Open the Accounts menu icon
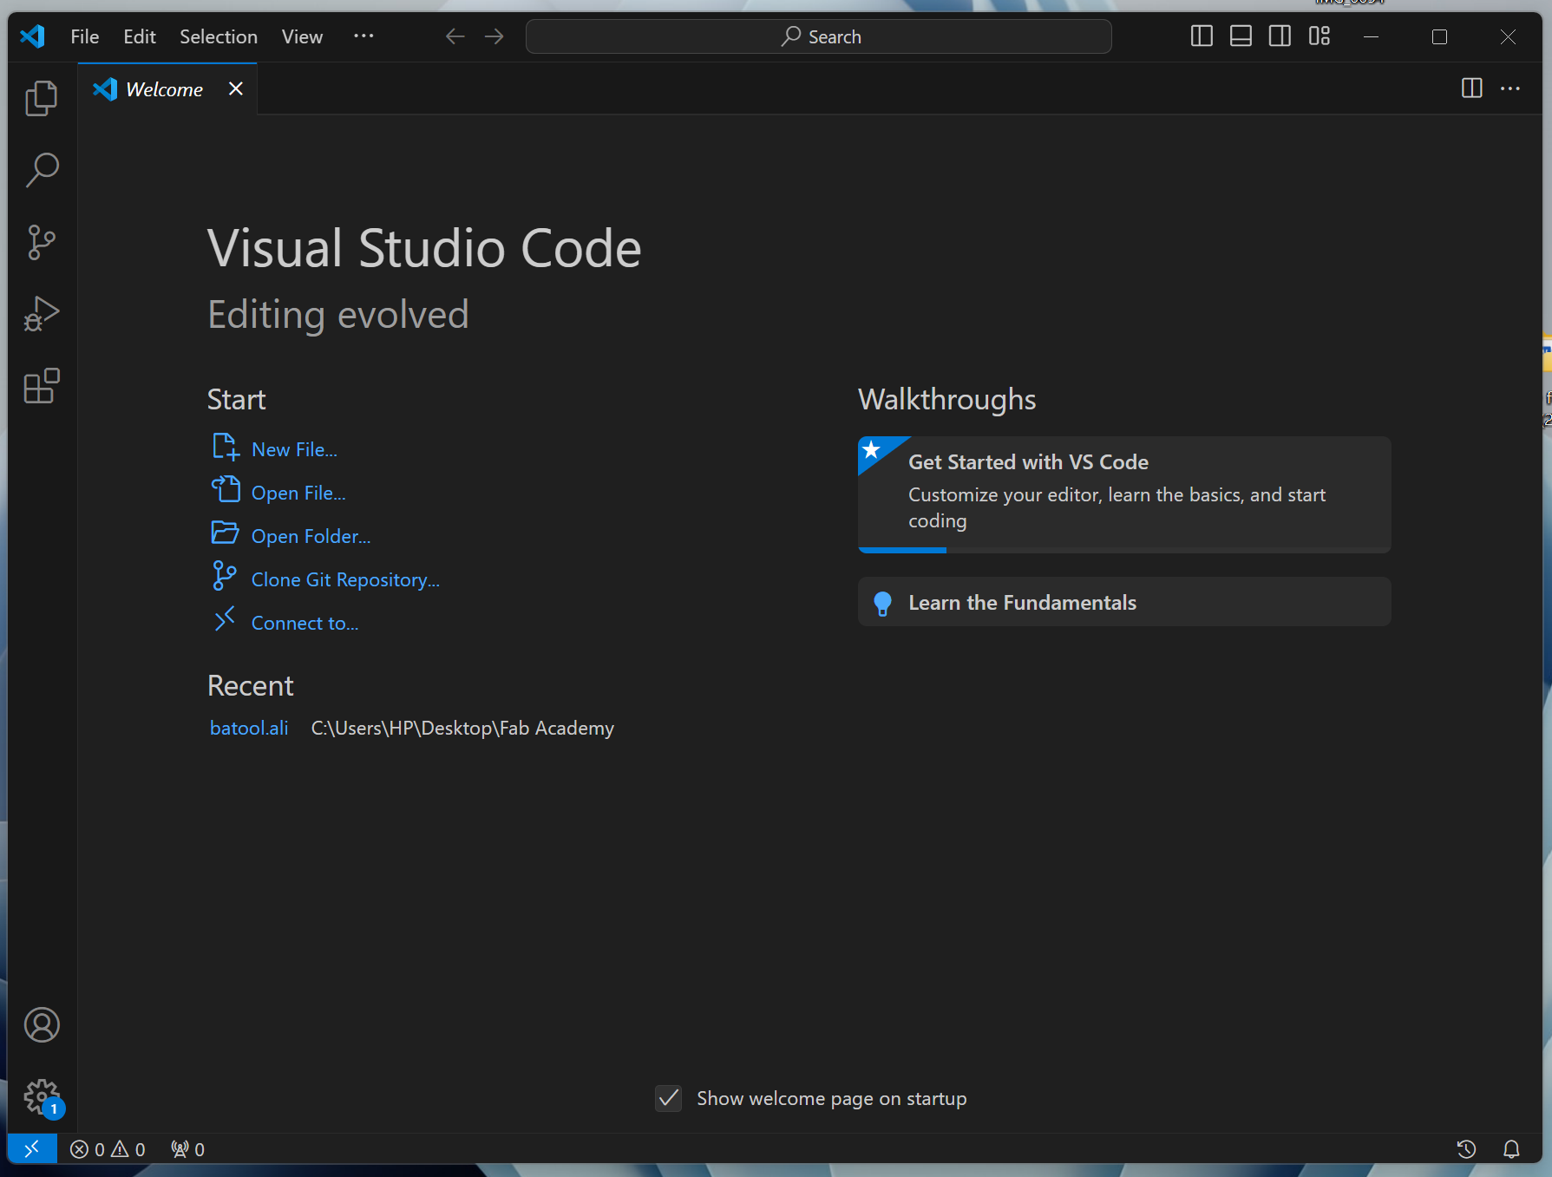This screenshot has width=1552, height=1177. (x=42, y=1025)
